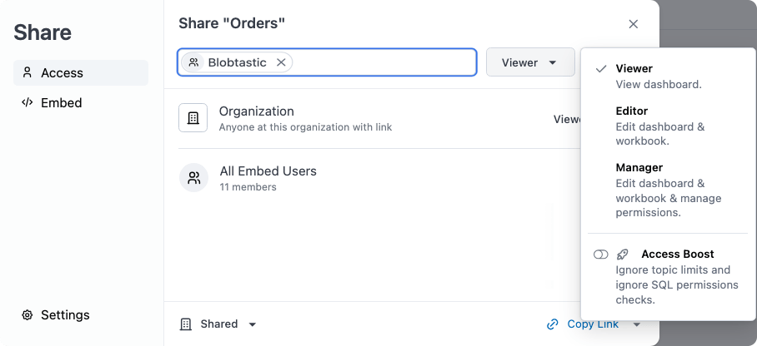This screenshot has height=346, width=757.
Task: Open the arrow next to Copy Link
Action: (637, 324)
